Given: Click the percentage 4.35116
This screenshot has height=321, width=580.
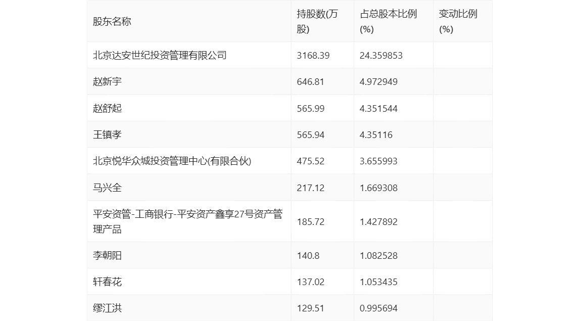Looking at the screenshot, I should 376,135.
